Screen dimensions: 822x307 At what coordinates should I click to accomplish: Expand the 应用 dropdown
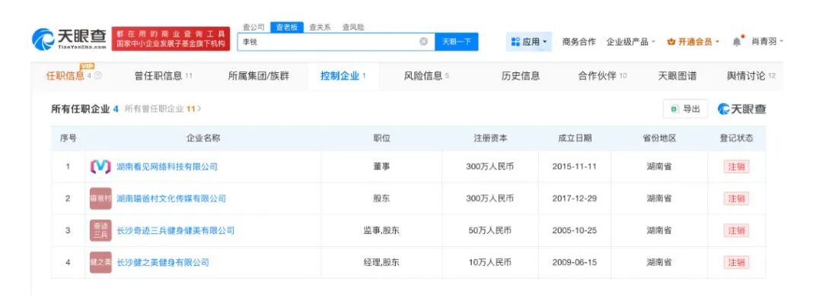click(x=529, y=41)
